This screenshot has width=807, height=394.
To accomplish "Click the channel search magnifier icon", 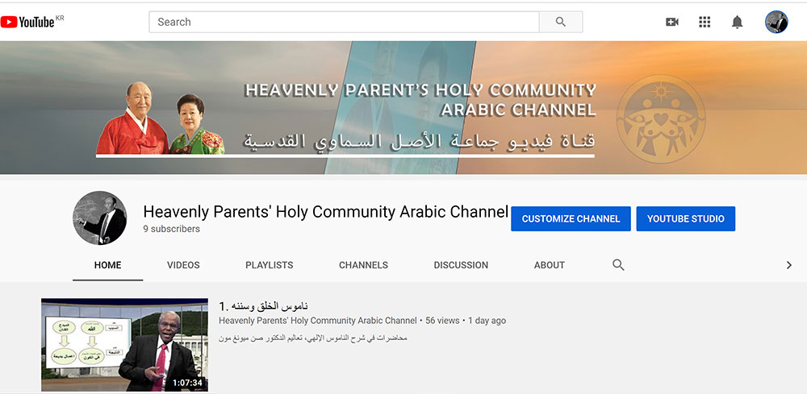I will coord(618,265).
